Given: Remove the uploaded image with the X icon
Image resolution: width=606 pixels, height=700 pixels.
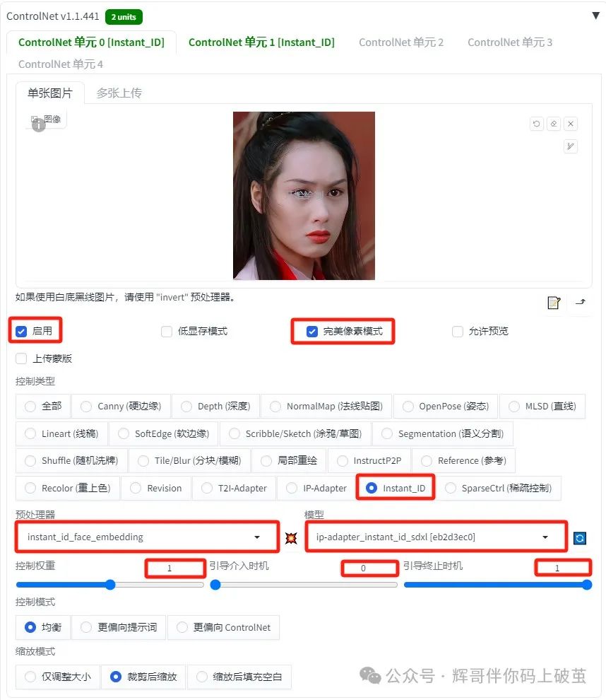Looking at the screenshot, I should pos(570,124).
